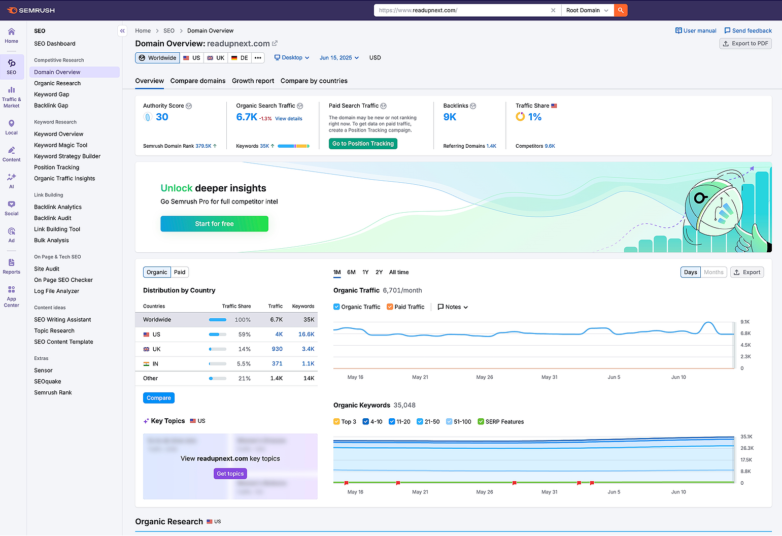Switch chart to Days view

691,273
